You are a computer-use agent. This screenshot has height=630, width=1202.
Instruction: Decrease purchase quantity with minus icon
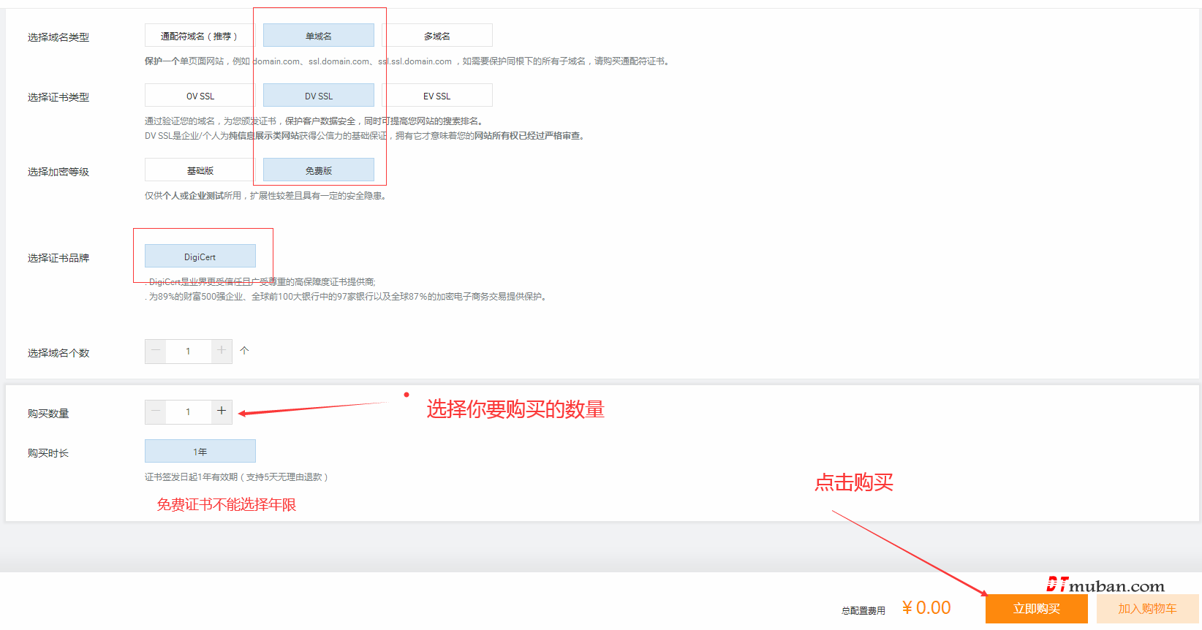point(156,411)
